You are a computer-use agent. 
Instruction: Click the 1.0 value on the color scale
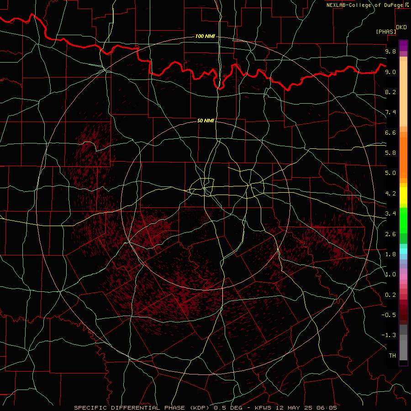(390, 274)
